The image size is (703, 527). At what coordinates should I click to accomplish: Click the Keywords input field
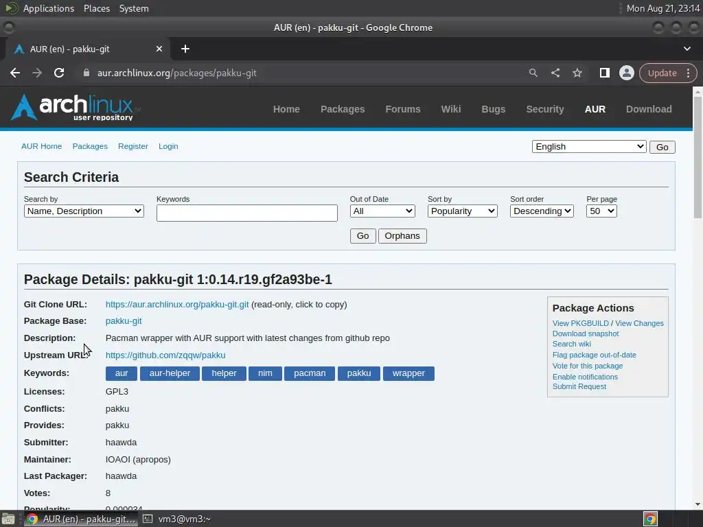pyautogui.click(x=246, y=213)
